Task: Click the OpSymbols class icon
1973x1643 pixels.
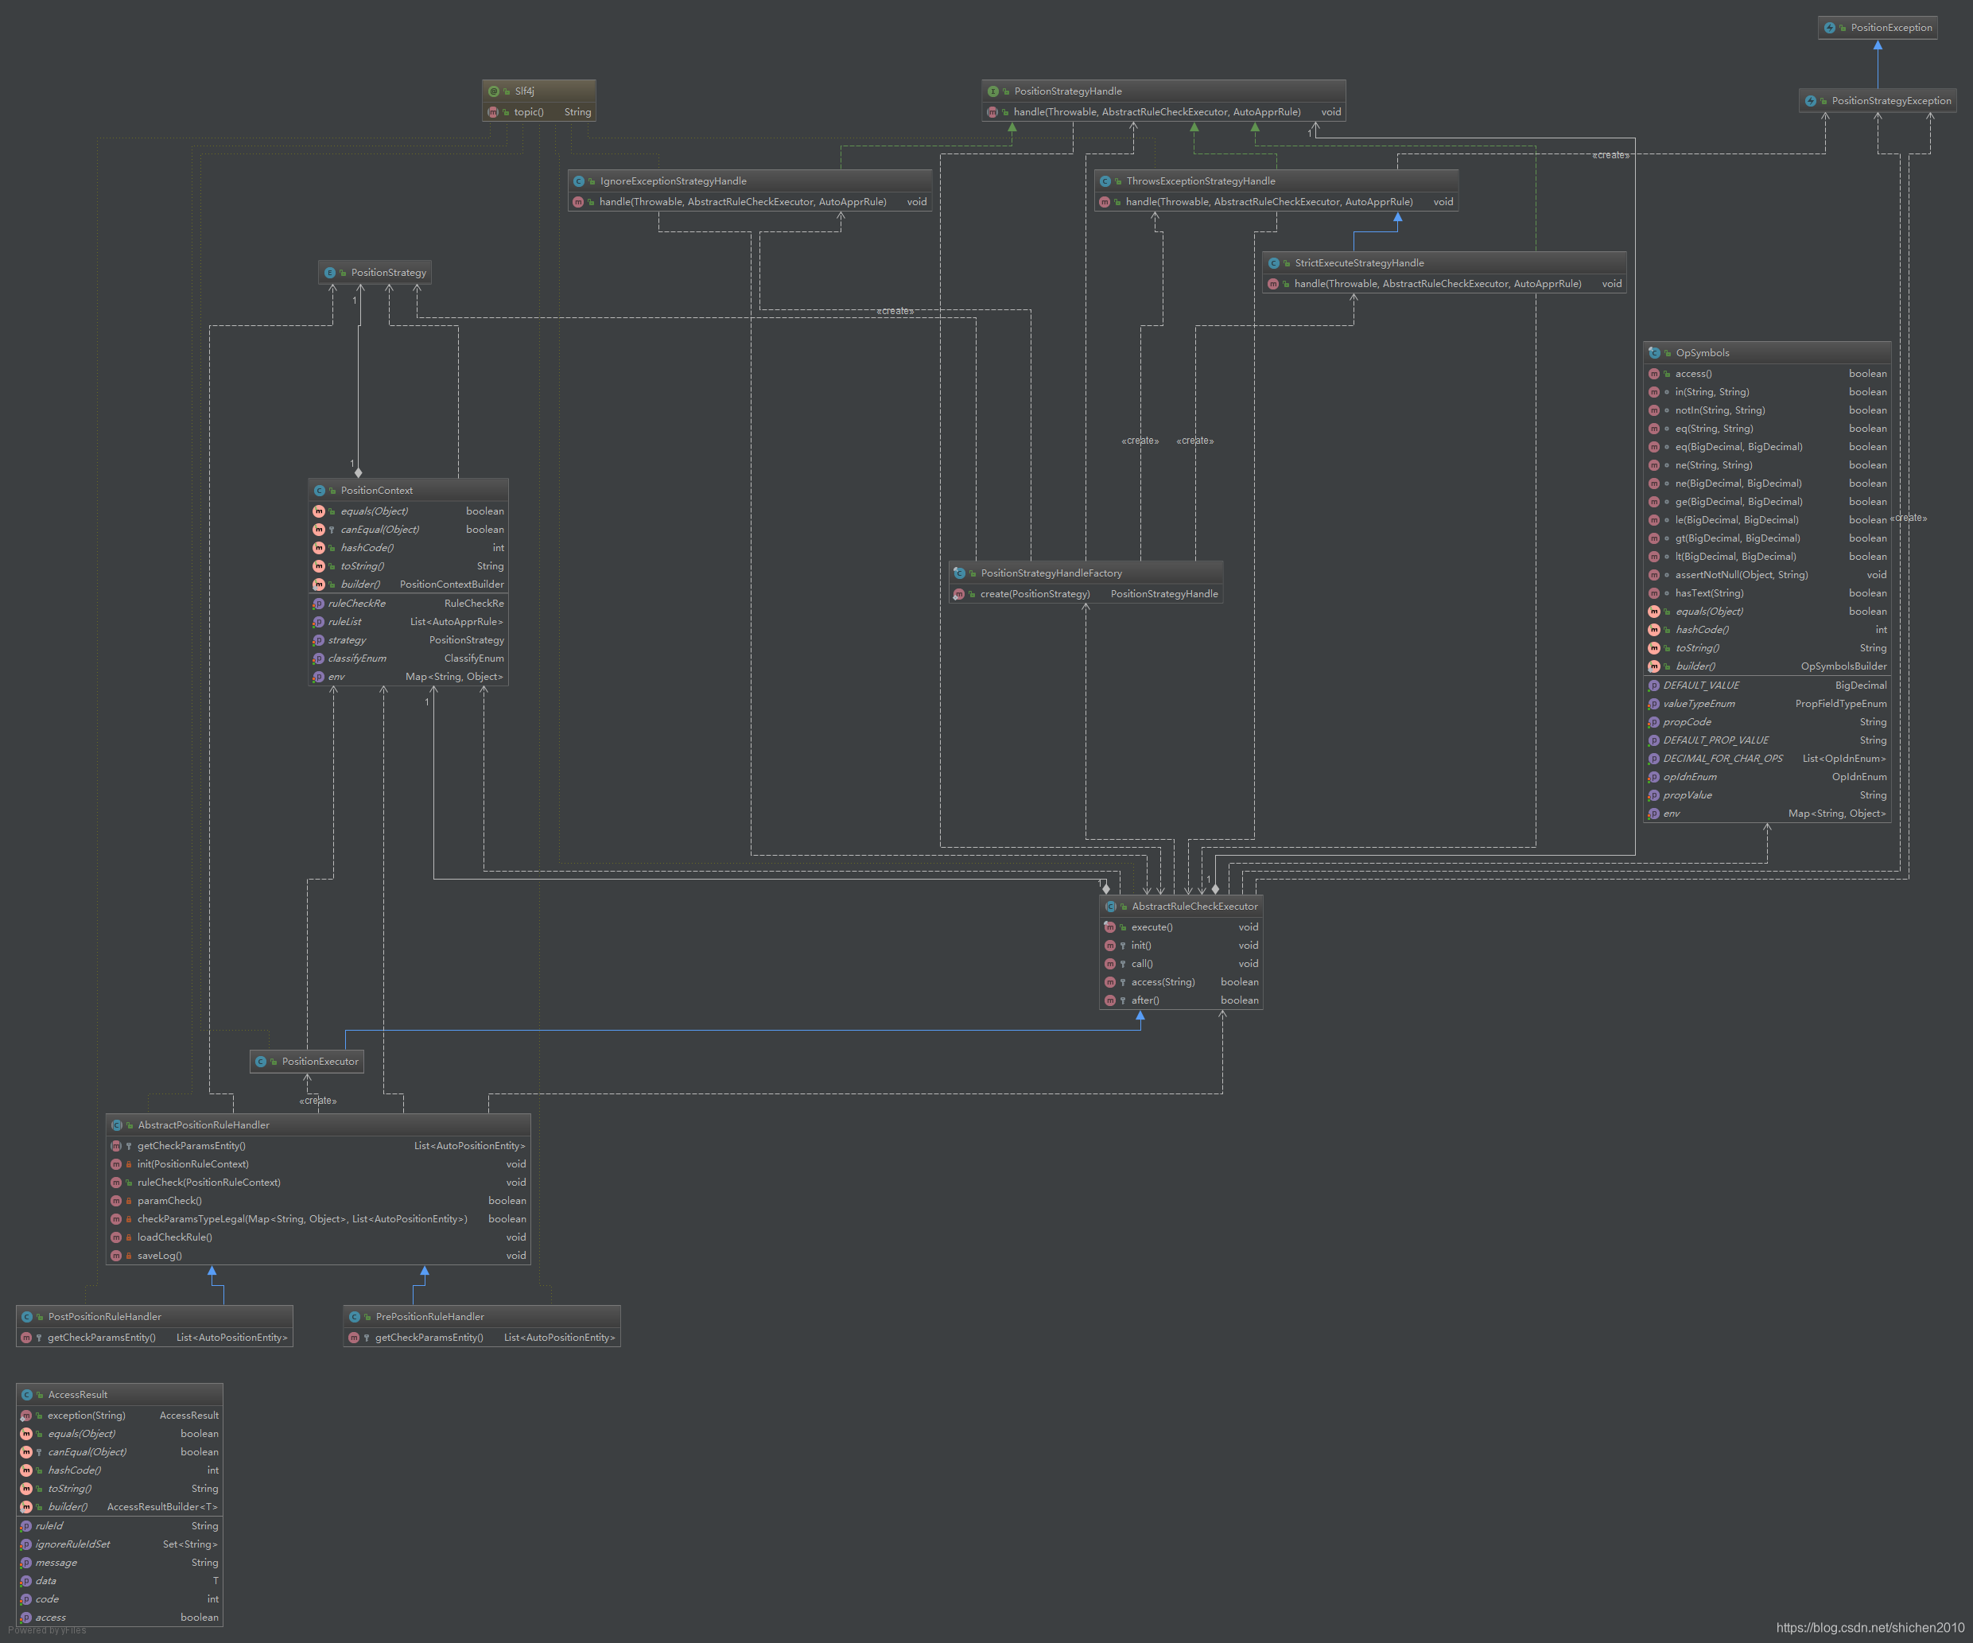Action: [x=1654, y=353]
